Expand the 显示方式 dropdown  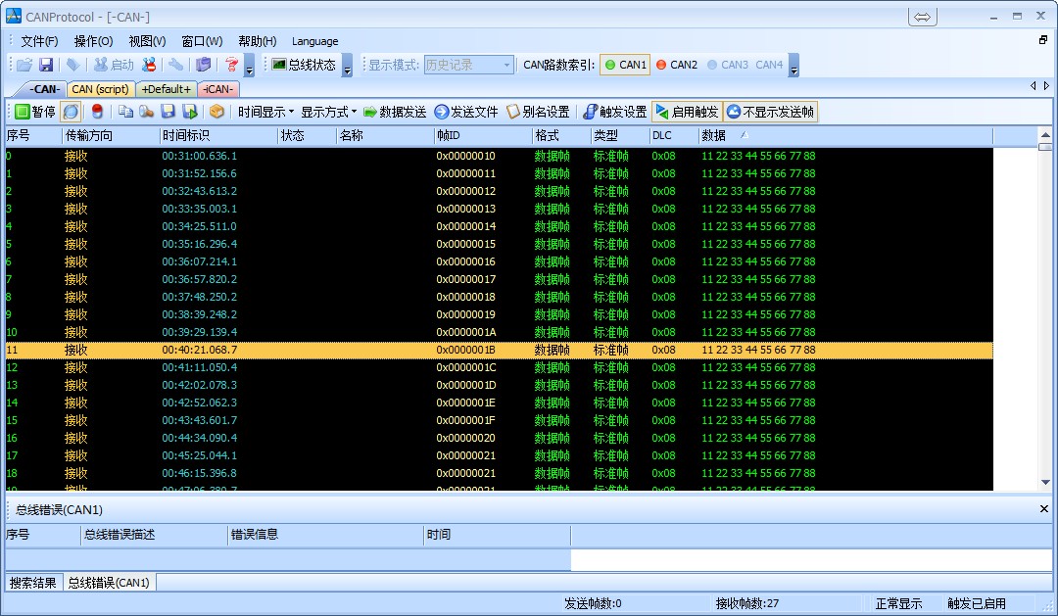328,112
